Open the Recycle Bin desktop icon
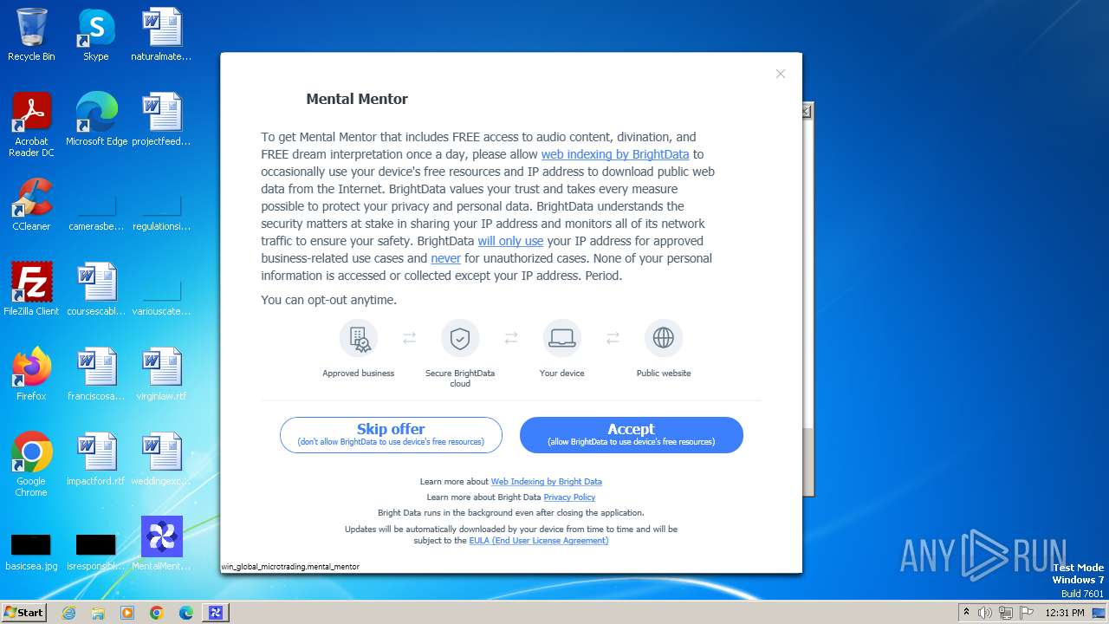Image resolution: width=1109 pixels, height=624 pixels. (31, 36)
